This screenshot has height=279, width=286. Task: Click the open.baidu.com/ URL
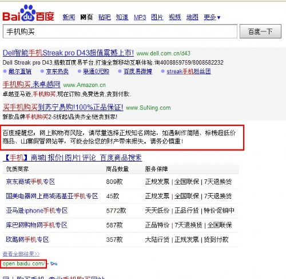click(x=23, y=264)
